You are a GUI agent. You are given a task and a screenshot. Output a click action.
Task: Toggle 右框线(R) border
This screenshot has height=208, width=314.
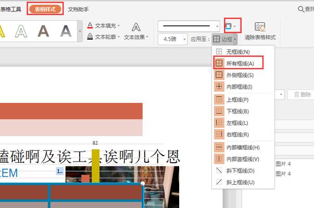(243, 134)
